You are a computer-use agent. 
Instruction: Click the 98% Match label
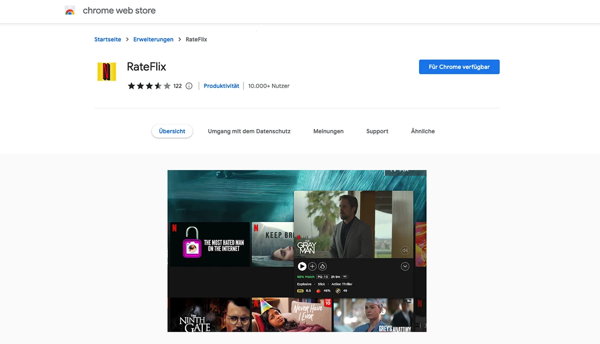point(305,277)
